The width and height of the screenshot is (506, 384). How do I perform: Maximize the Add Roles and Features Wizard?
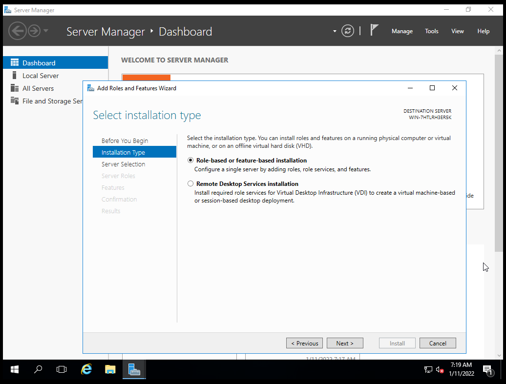(x=432, y=88)
